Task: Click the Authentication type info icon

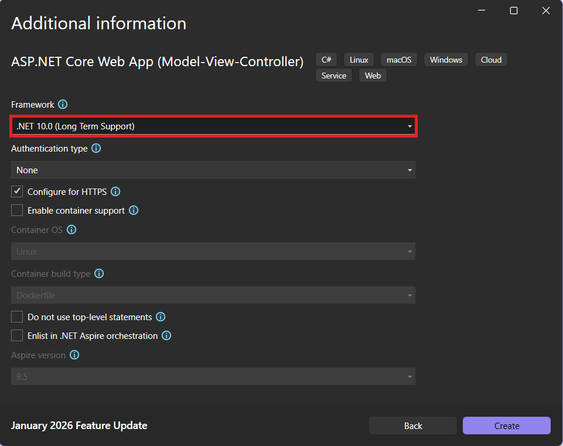Action: point(96,149)
